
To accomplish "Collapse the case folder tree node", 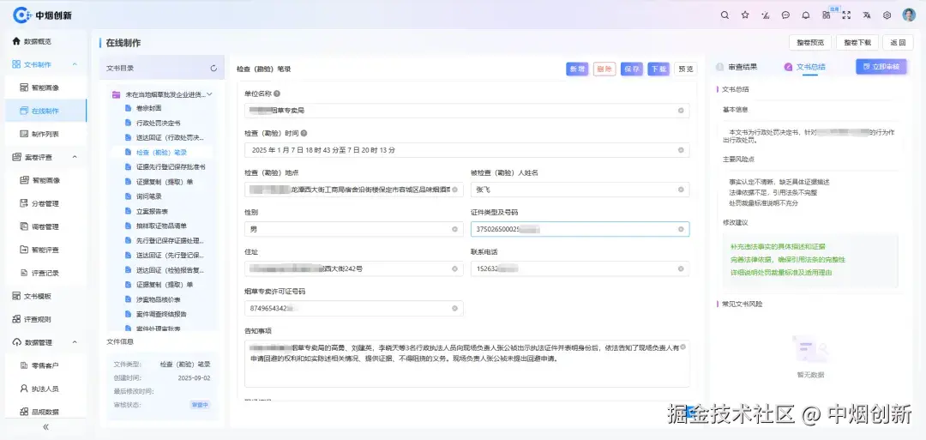I will click(x=209, y=94).
